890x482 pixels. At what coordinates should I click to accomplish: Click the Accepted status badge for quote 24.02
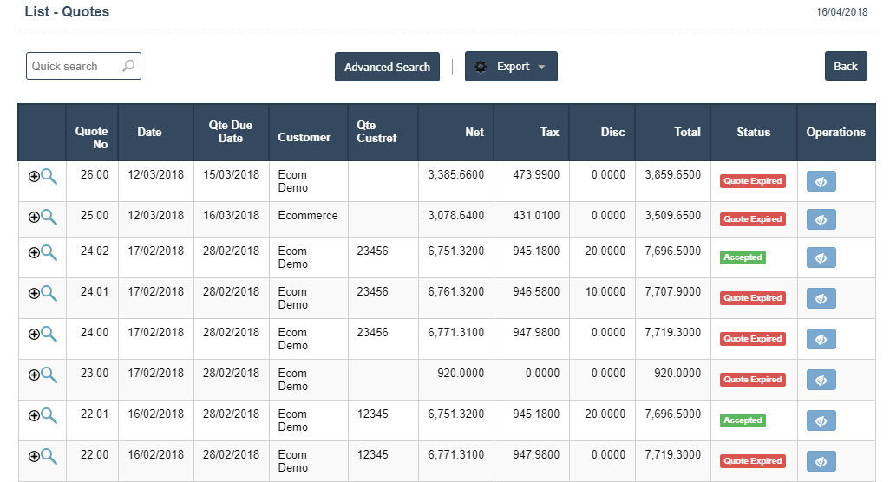[743, 257]
